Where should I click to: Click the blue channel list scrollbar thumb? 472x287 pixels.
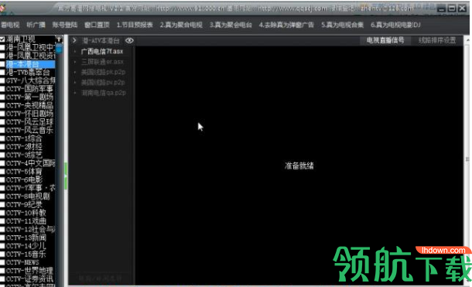(59, 49)
